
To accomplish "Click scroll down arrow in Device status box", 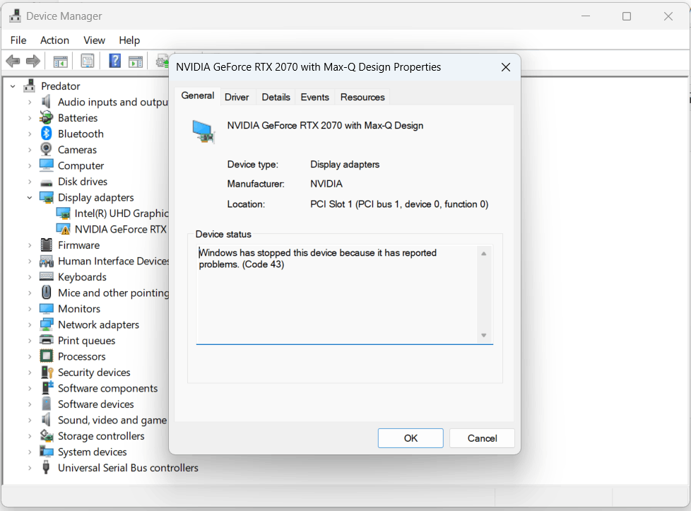I will pos(483,335).
